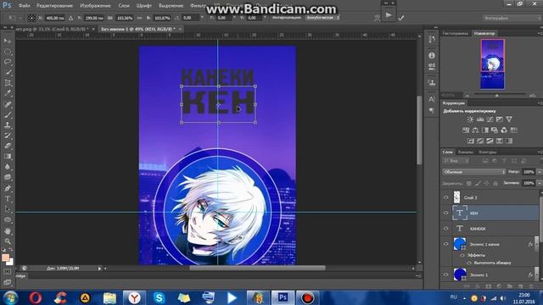Select the Clone Stamp tool

[8, 125]
